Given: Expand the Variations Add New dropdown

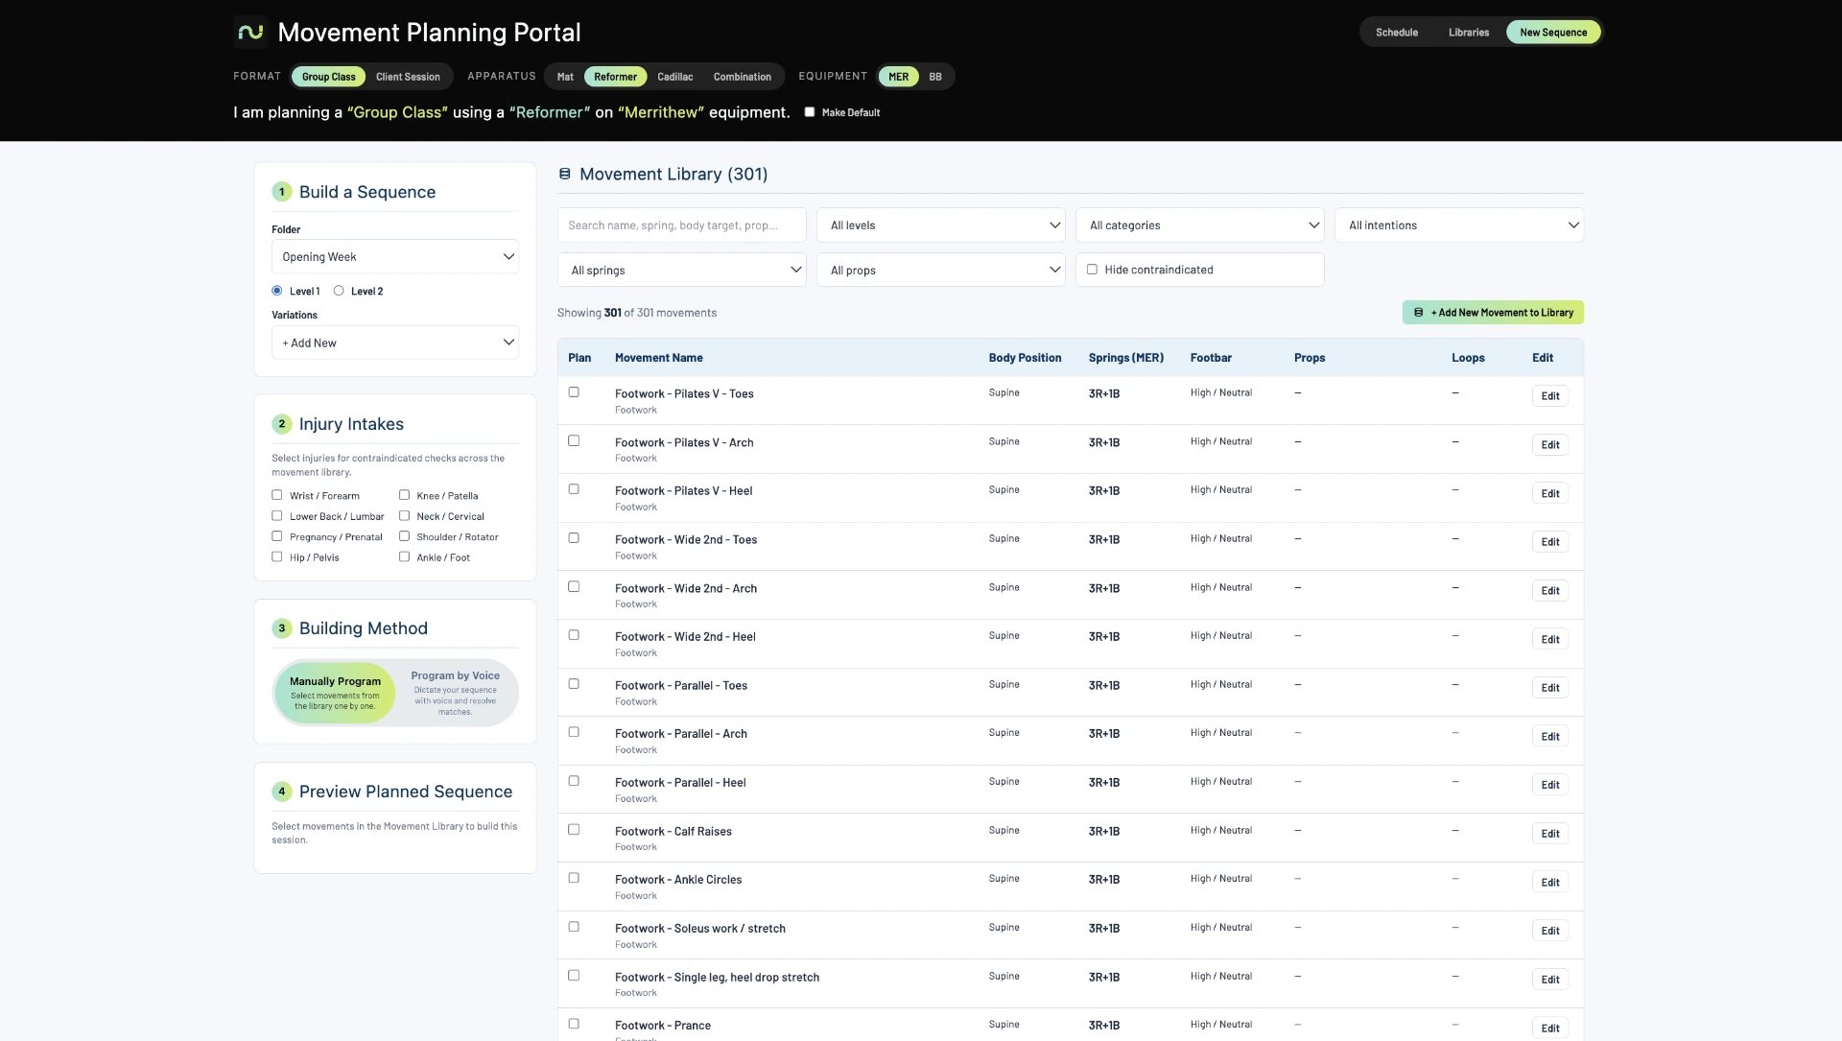Looking at the screenshot, I should (x=395, y=343).
